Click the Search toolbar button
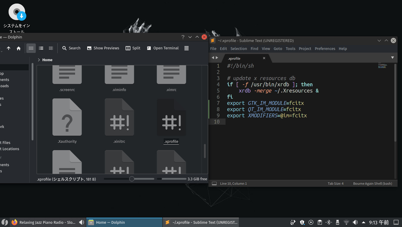This screenshot has width=402, height=227. tap(71, 48)
